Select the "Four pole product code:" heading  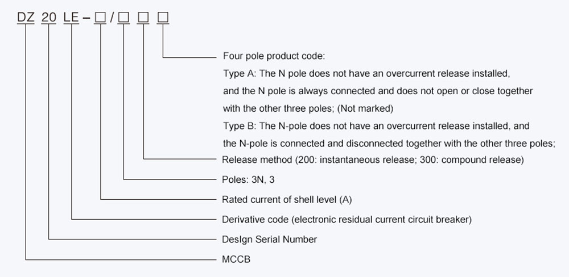[x=274, y=57]
